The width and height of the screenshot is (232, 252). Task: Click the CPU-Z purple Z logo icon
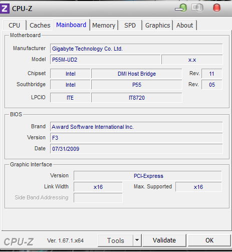[5, 8]
